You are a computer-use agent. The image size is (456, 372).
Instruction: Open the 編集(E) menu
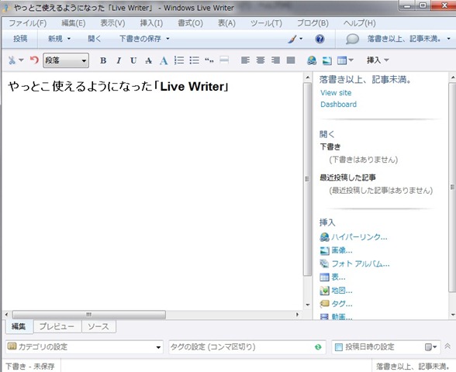pyautogui.click(x=73, y=23)
